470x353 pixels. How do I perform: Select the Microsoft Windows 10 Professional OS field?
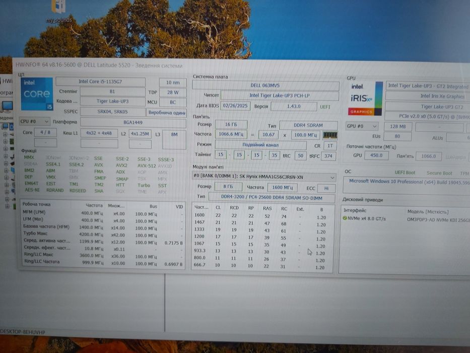(407, 185)
